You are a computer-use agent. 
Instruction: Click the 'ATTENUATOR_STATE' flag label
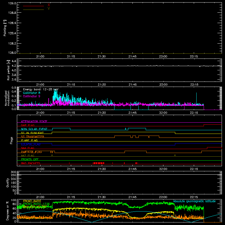point(34,121)
